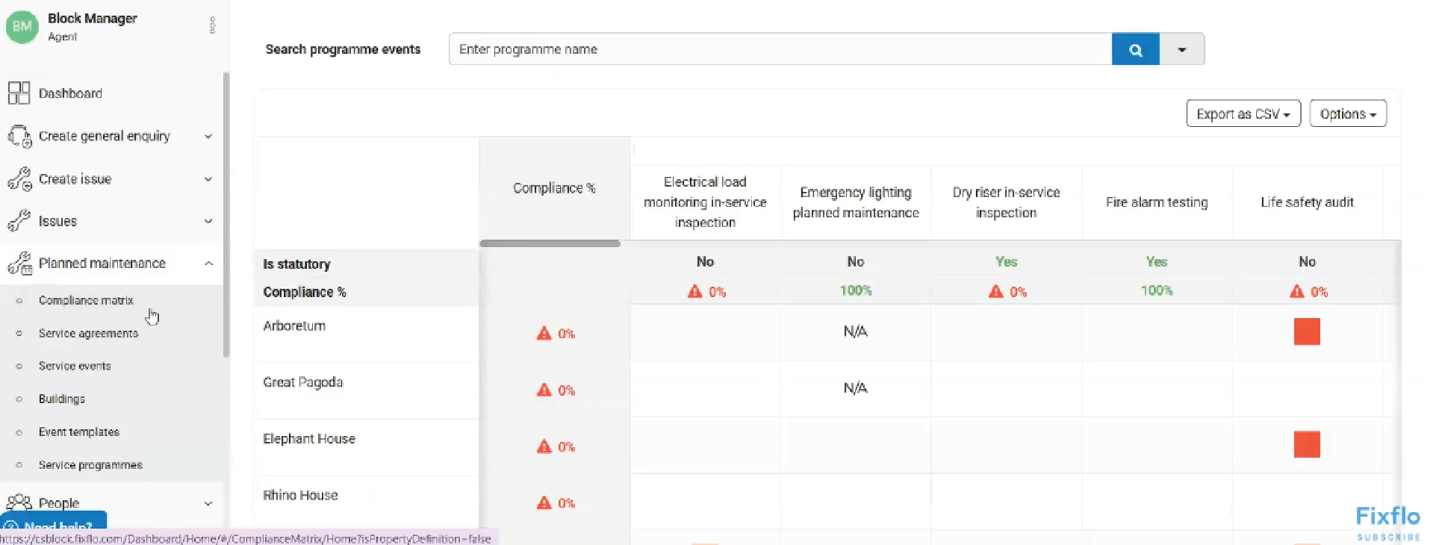
Task: Click the People group icon
Action: click(x=19, y=502)
